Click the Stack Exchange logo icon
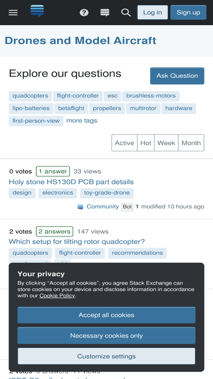 (37, 11)
